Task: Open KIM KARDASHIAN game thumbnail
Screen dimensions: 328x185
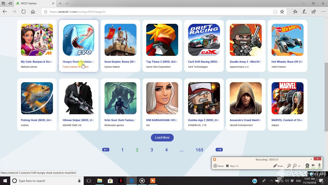Action: [x=162, y=98]
